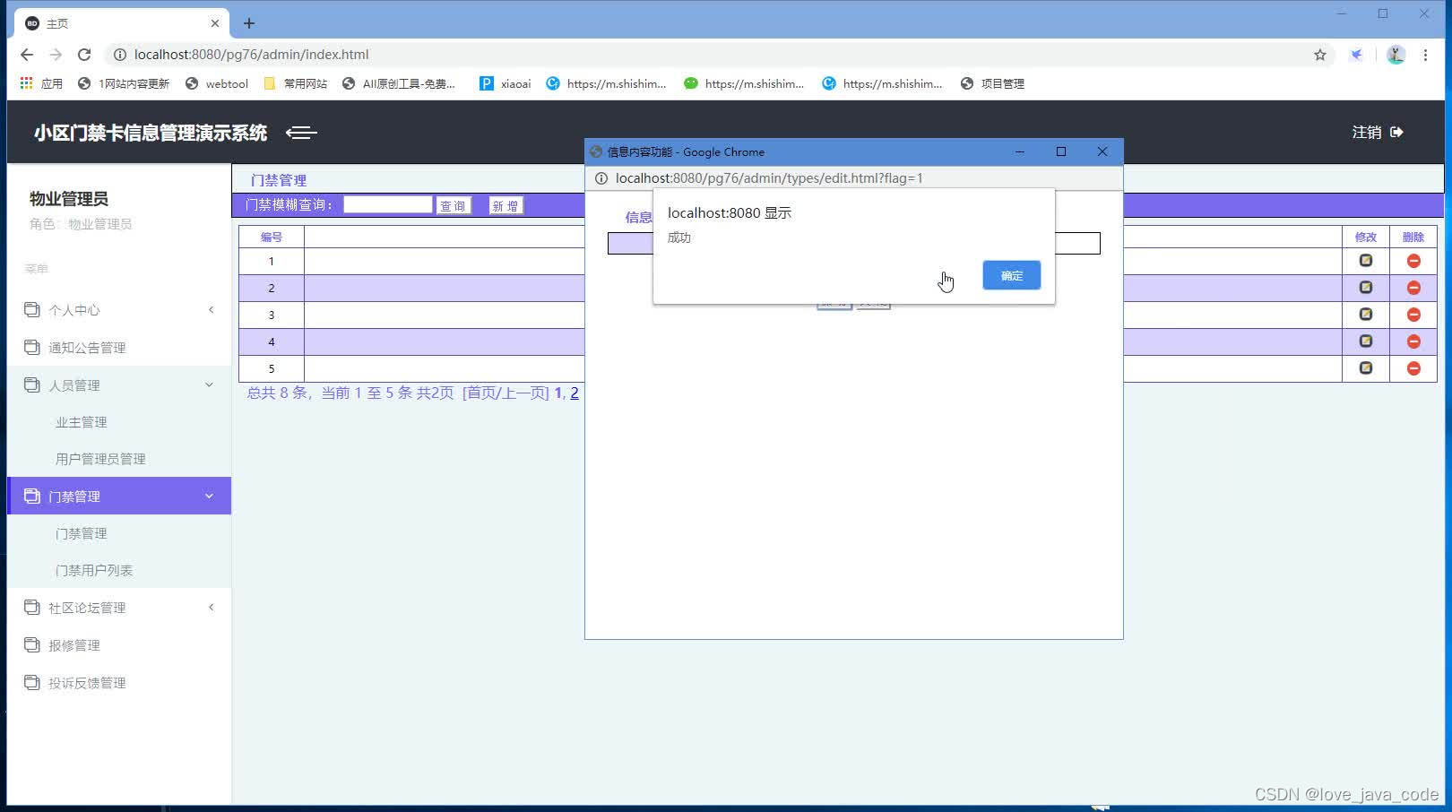Edit row 4 with its 修改 icon
1452x812 pixels.
[x=1366, y=341]
